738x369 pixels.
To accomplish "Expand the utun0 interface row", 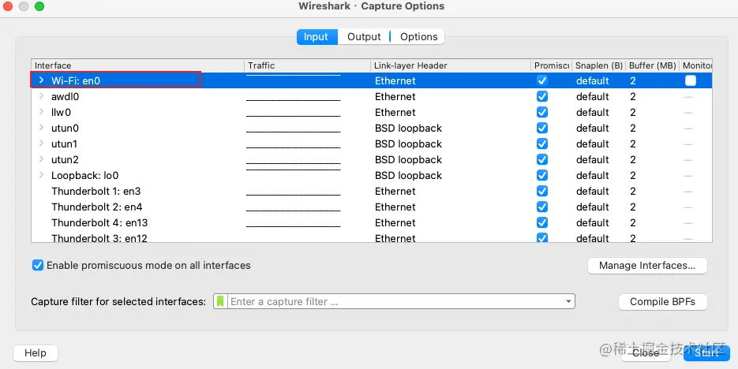I will coord(41,128).
